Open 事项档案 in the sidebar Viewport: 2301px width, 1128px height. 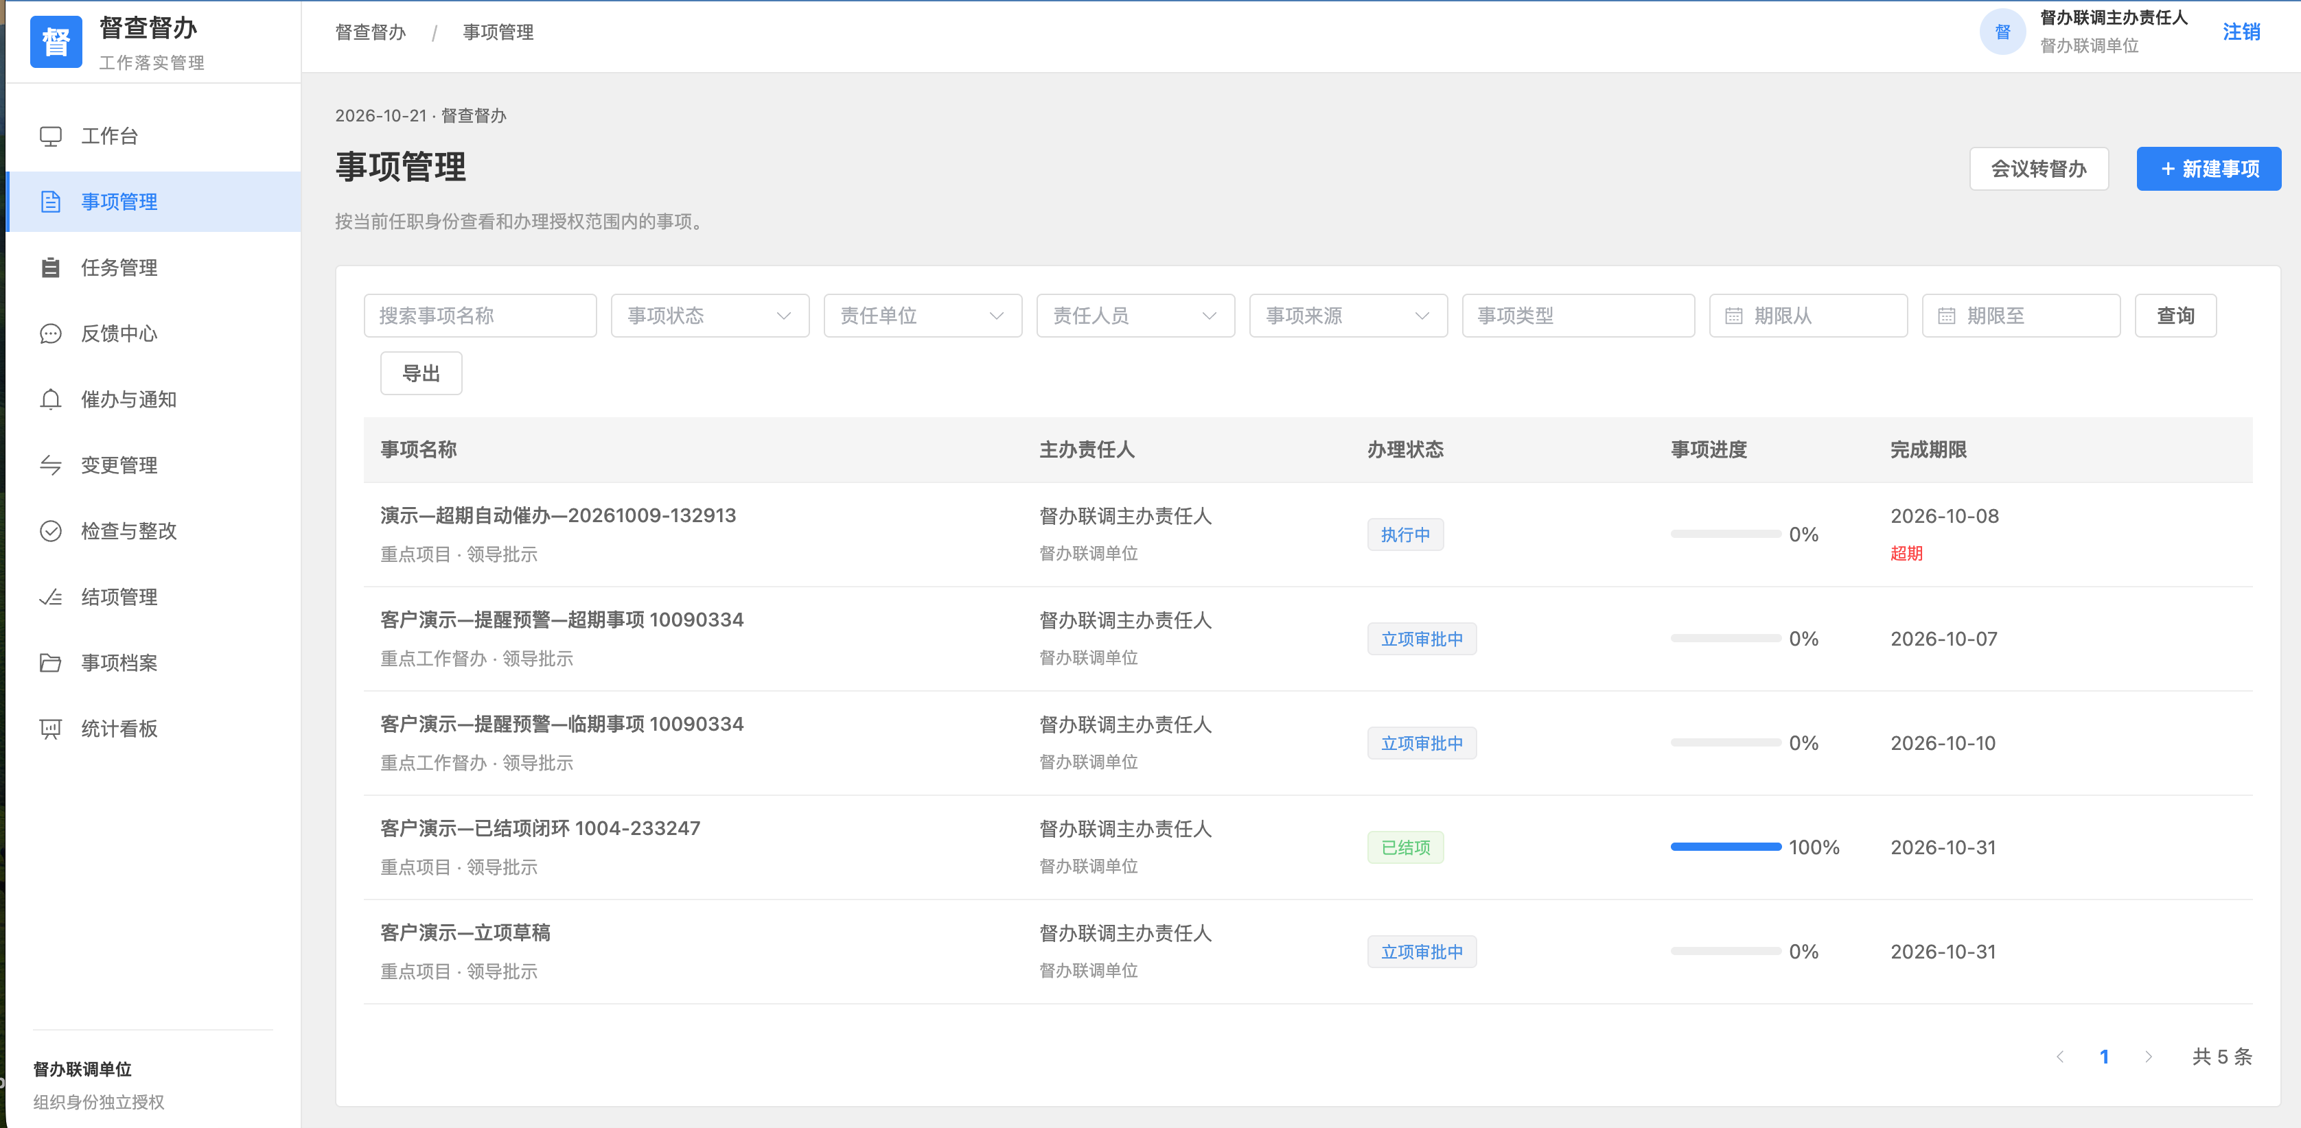coord(154,663)
